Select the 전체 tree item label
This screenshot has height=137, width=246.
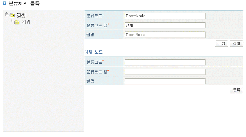(21, 15)
